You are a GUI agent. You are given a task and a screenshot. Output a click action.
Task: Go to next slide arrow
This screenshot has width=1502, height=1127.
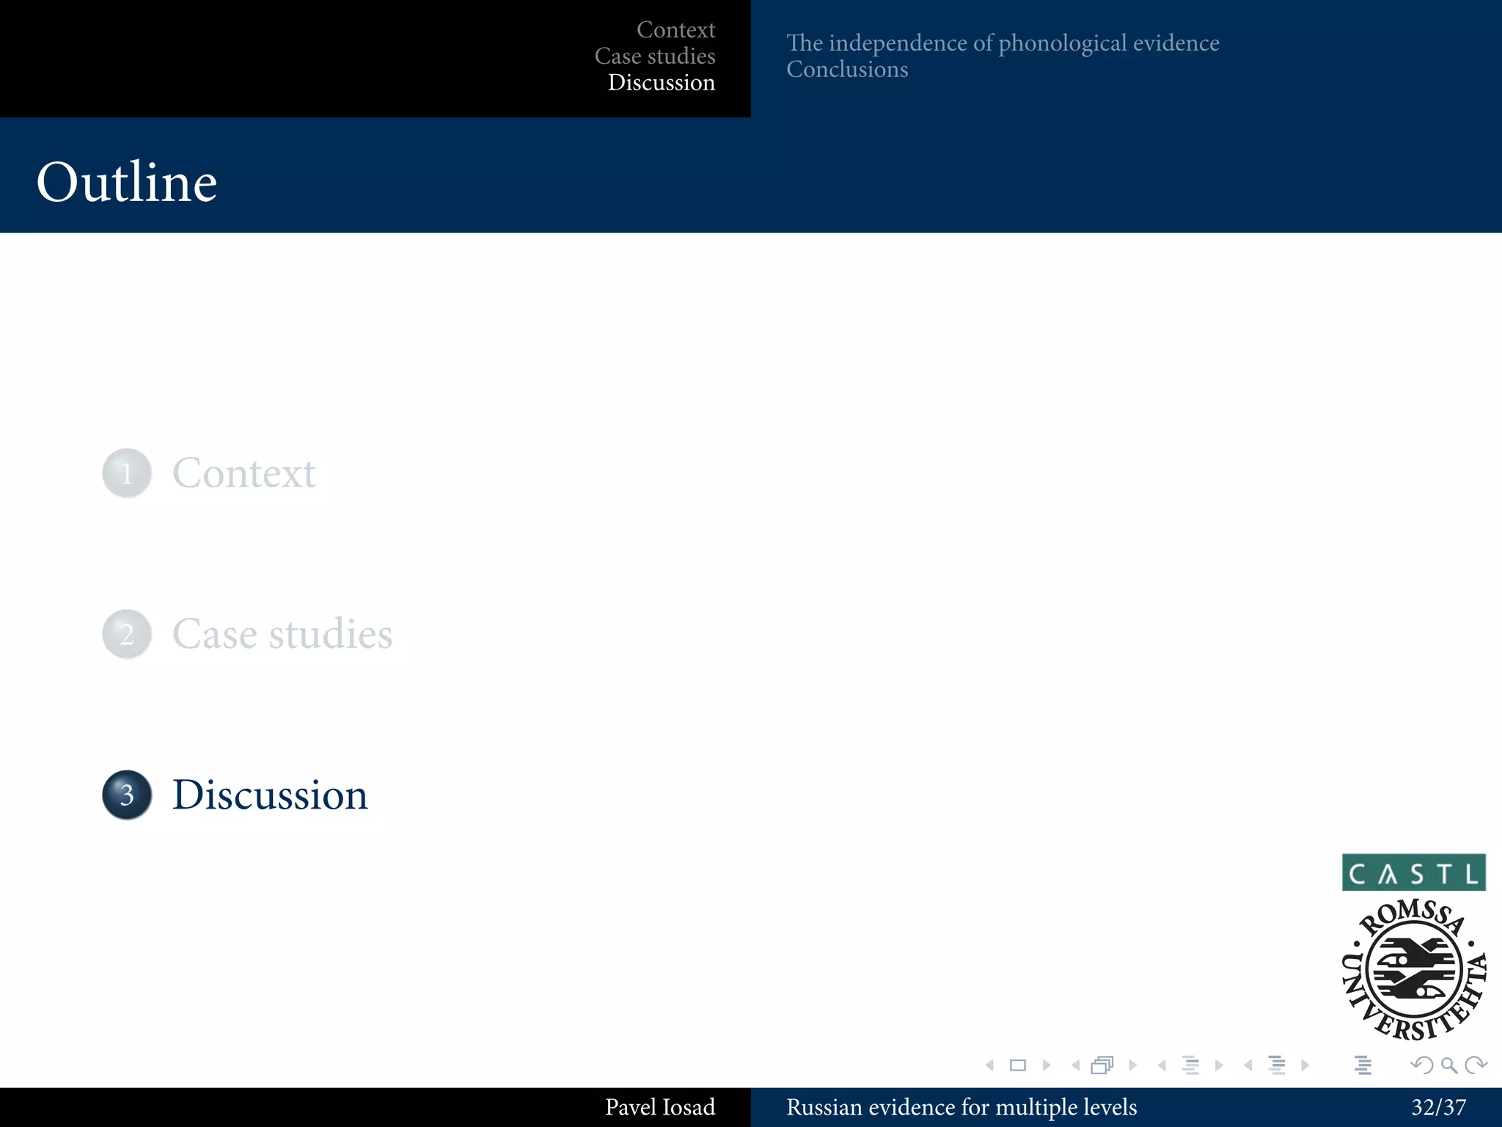click(1047, 1065)
